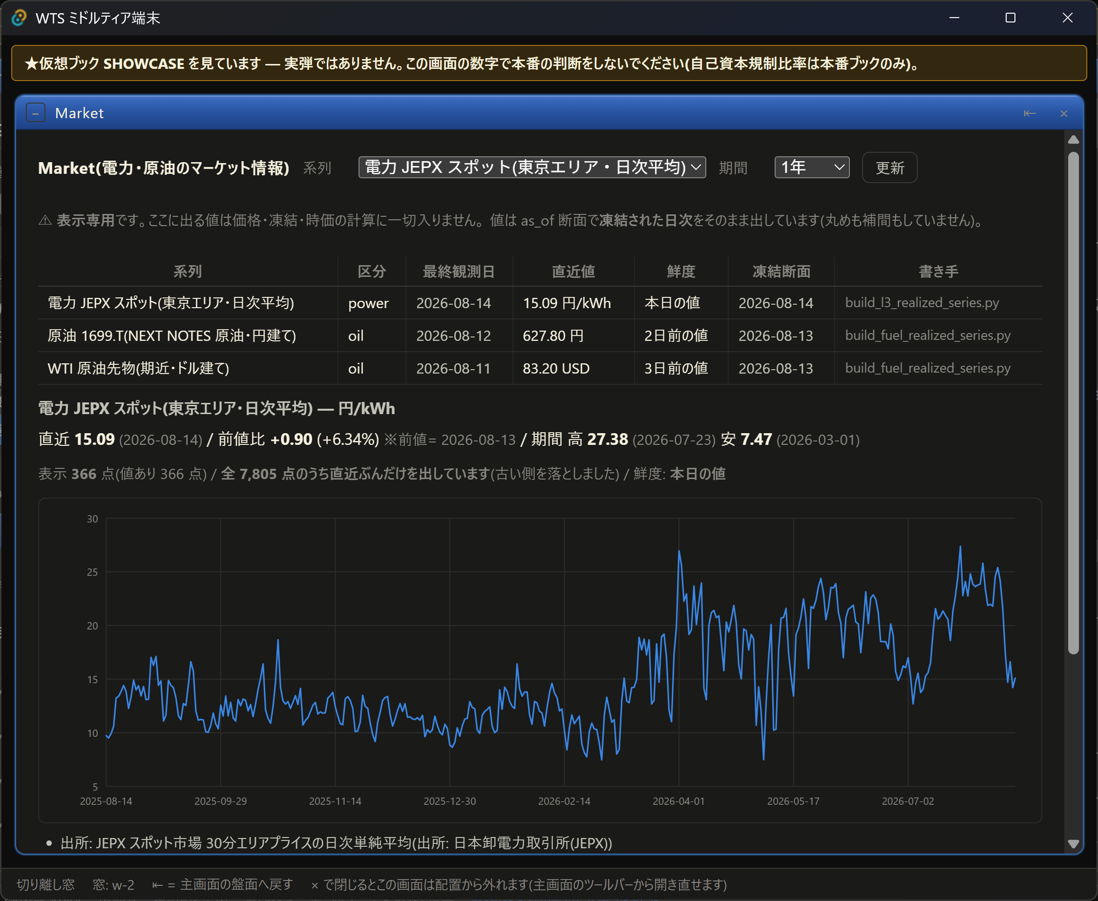This screenshot has width=1098, height=901.
Task: Collapse the Market panel with minus icon
Action: click(x=35, y=113)
